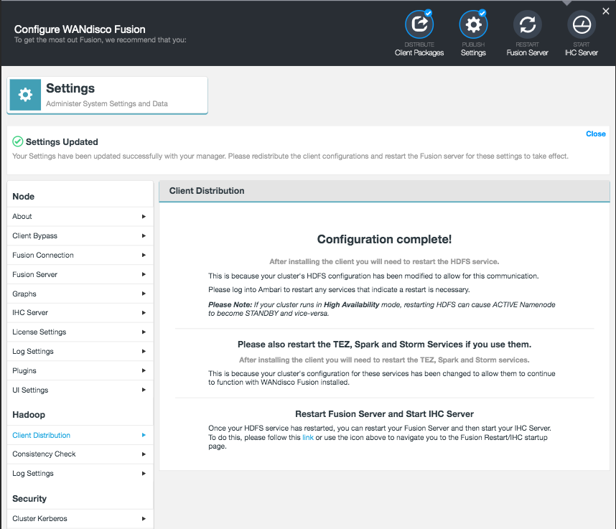Click the 'Configure WANdisco Fusion' title
This screenshot has width=616, height=529.
click(x=80, y=29)
